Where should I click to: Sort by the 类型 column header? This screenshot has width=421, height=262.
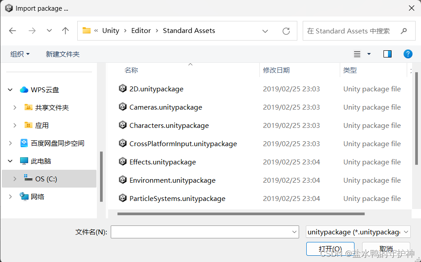[350, 70]
